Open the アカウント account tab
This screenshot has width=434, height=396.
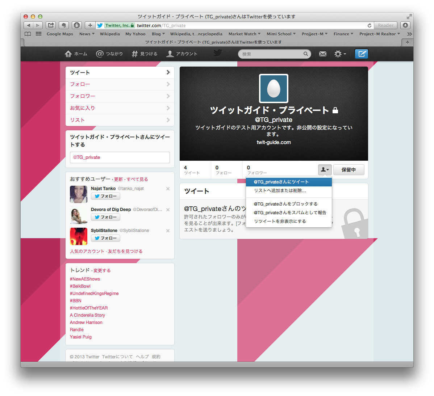[x=182, y=54]
